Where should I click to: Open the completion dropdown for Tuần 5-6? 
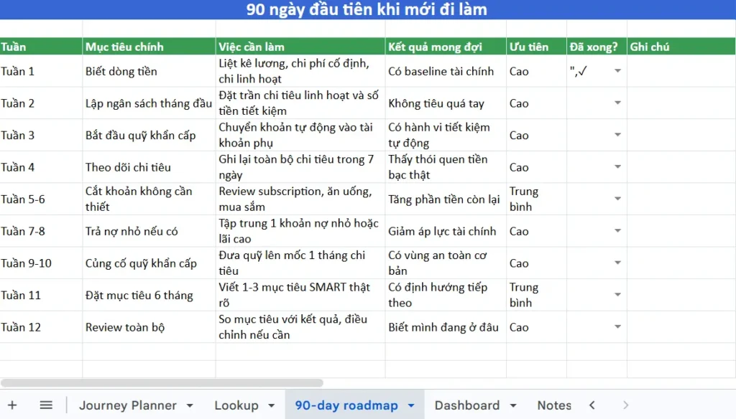[x=617, y=199]
